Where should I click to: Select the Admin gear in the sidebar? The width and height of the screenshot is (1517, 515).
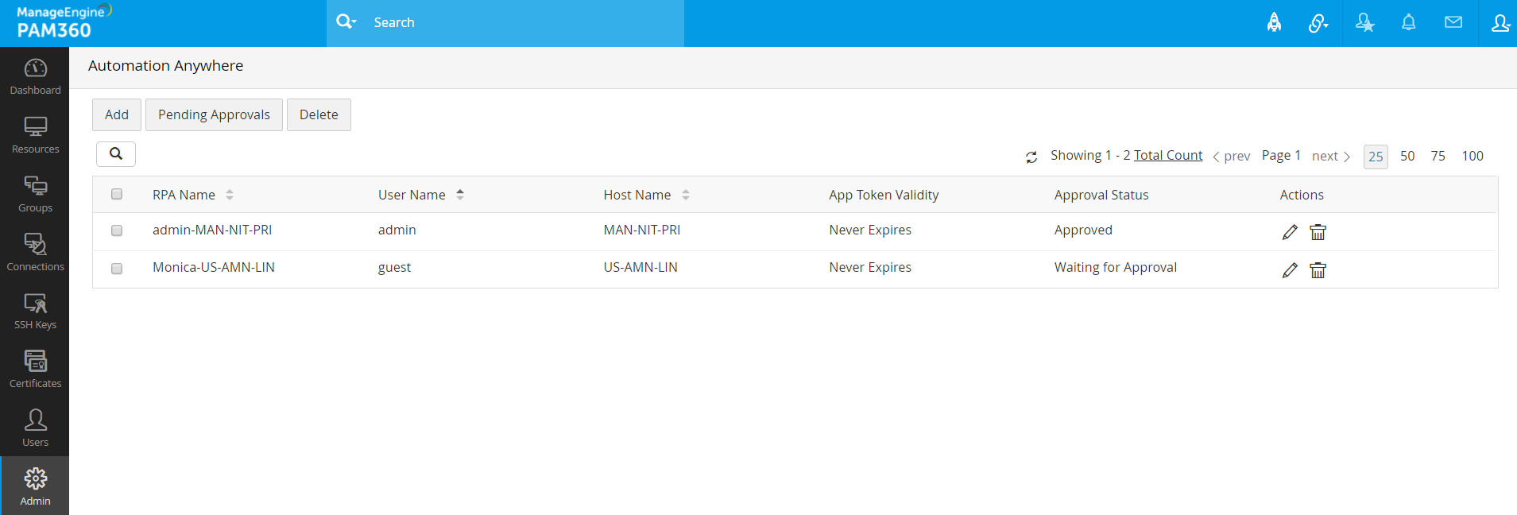click(x=35, y=486)
